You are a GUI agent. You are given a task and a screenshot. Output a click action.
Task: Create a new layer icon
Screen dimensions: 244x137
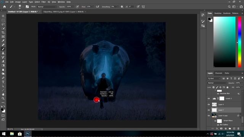click(x=234, y=129)
